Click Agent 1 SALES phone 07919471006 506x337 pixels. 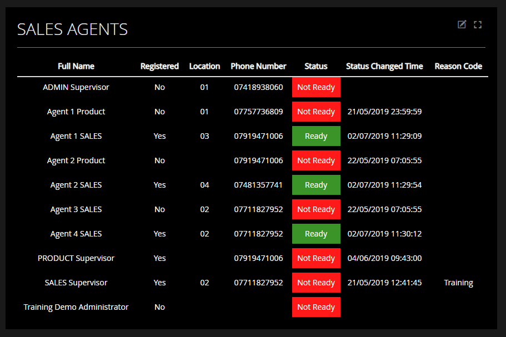coord(258,136)
